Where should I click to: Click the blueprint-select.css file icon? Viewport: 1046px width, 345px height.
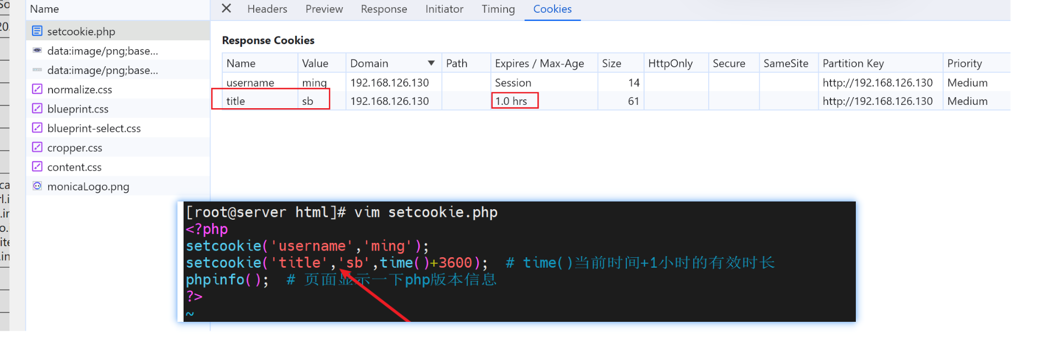pyautogui.click(x=37, y=128)
